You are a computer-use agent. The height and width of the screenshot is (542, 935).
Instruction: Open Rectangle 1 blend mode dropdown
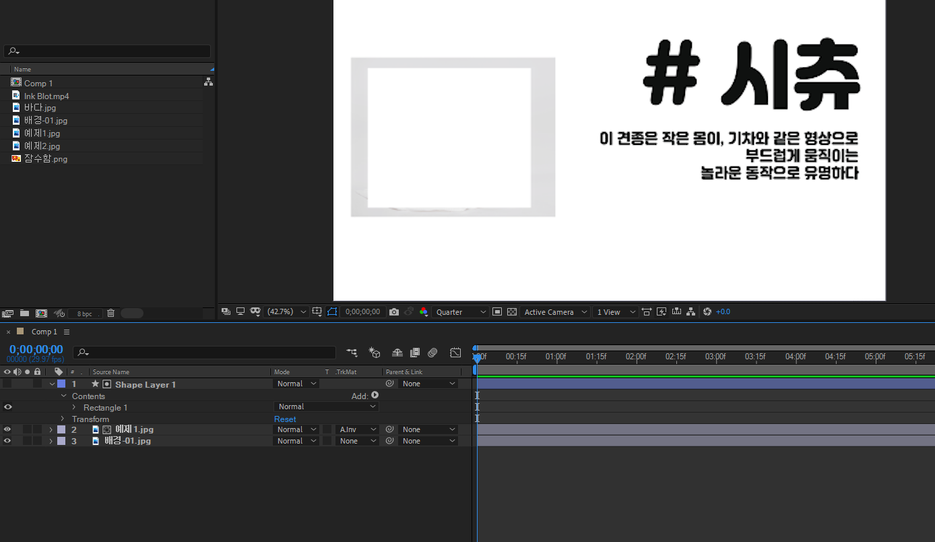click(x=326, y=406)
